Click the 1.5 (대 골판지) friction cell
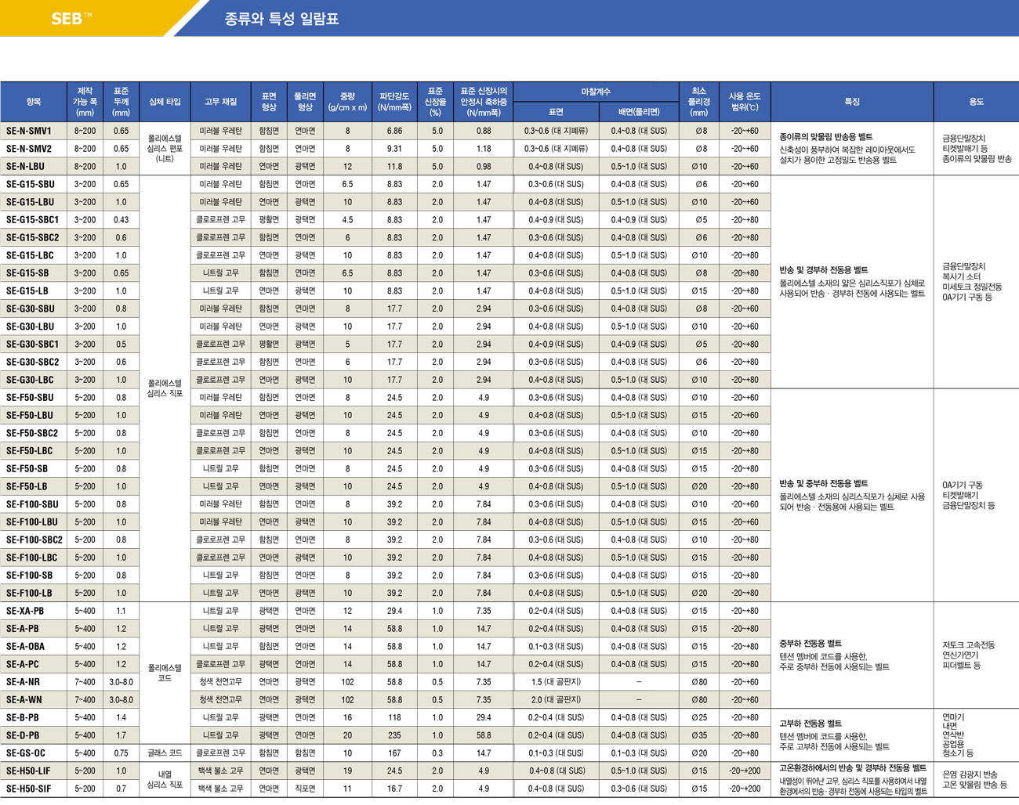Viewport: 1019px width, 805px height. [556, 682]
